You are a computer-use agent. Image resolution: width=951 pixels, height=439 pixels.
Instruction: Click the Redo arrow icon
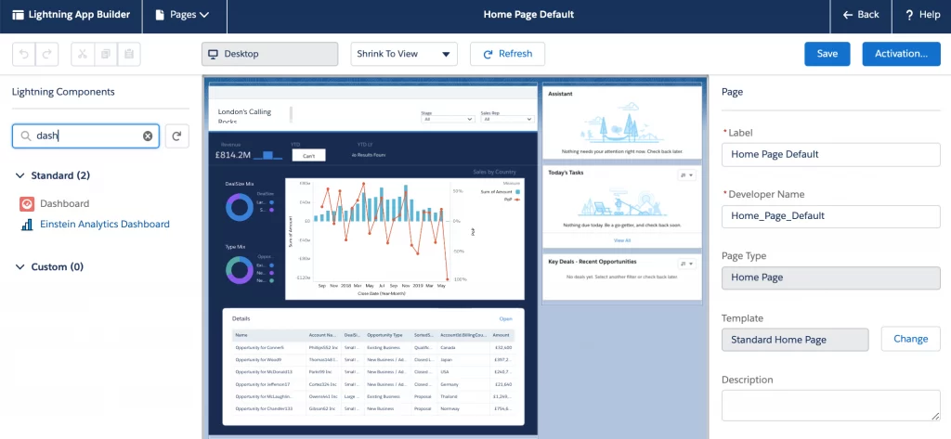coord(47,54)
